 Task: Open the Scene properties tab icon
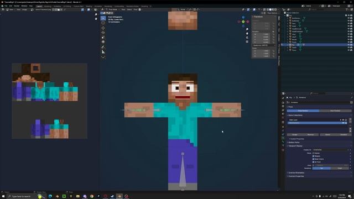pos(283,114)
